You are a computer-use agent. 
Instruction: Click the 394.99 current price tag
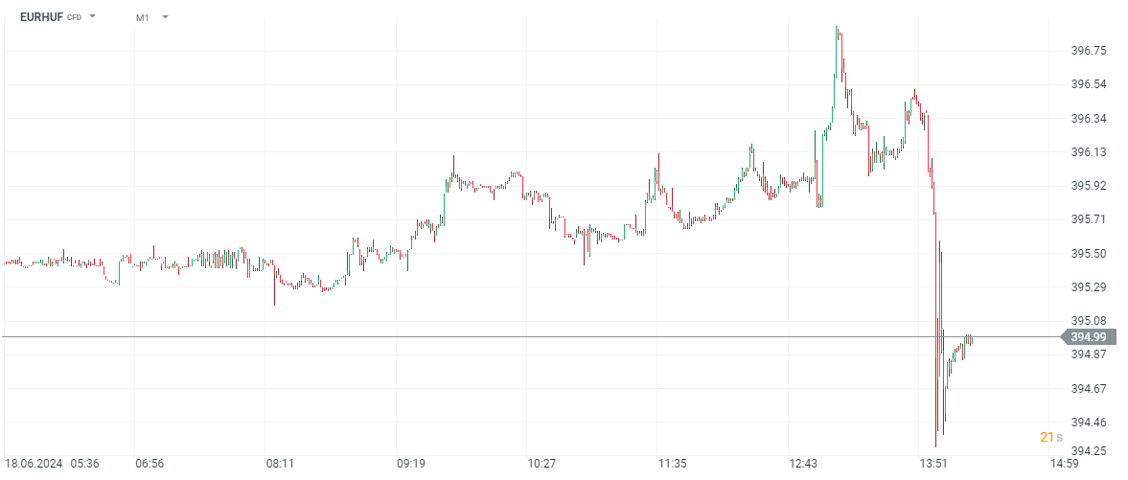coord(1088,336)
